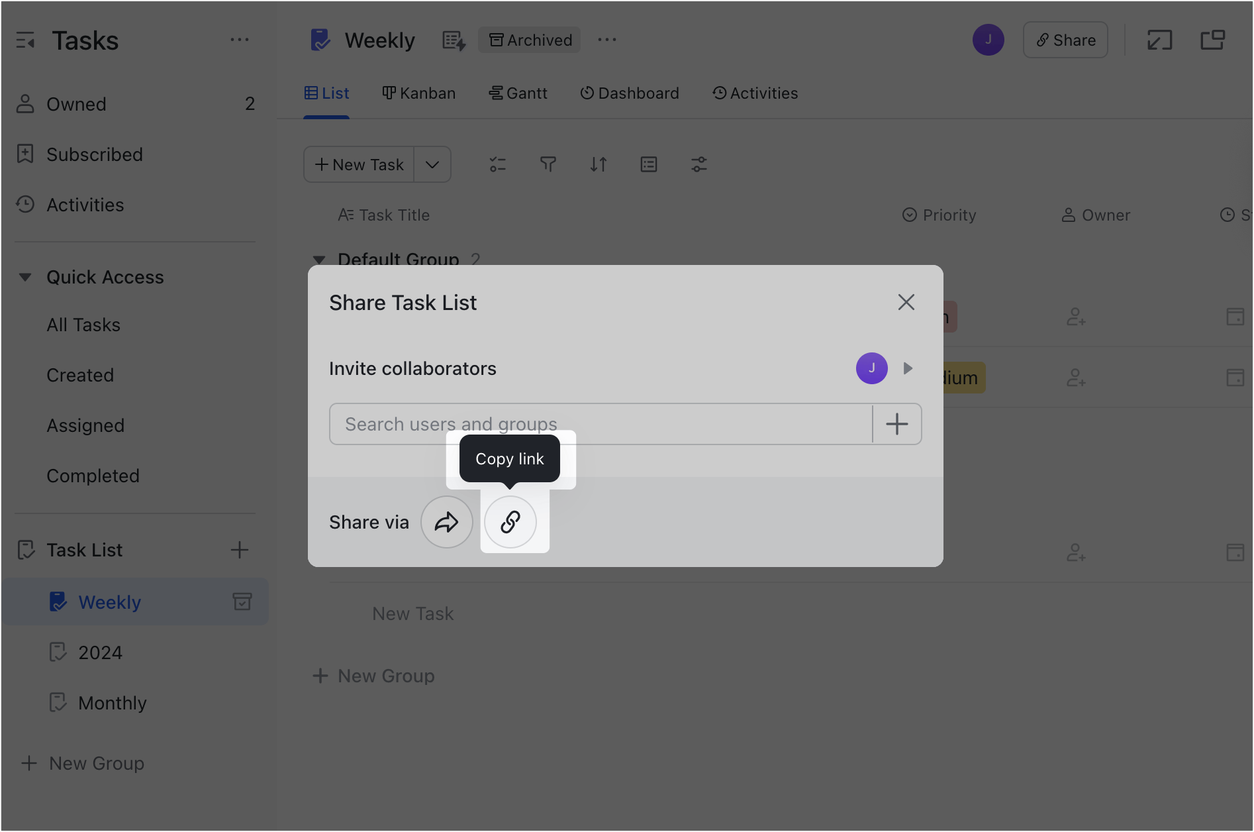Close the Share Task List dialog
This screenshot has width=1254, height=832.
coord(906,302)
